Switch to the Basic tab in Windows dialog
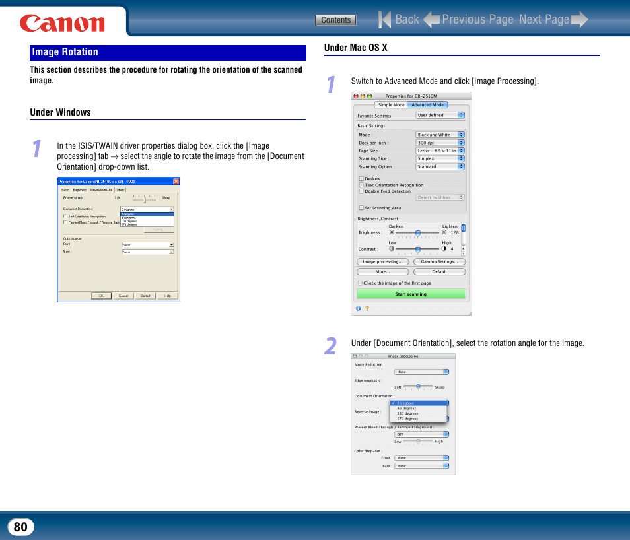The image size is (630, 540). [x=65, y=190]
